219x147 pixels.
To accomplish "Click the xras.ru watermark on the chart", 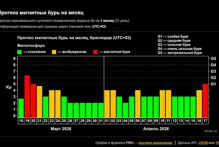I will (212, 132).
